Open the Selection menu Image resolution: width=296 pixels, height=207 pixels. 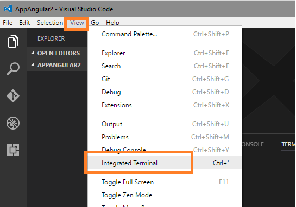pyautogui.click(x=50, y=23)
